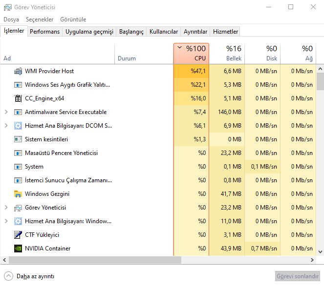Expand the Görev Yöneticisi process row

click(x=6, y=207)
